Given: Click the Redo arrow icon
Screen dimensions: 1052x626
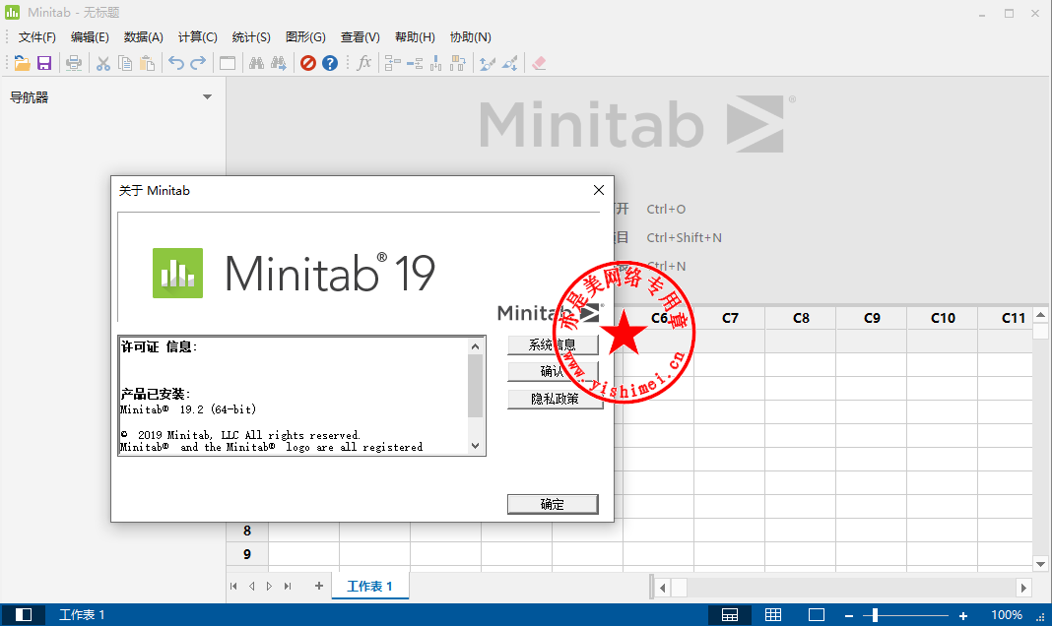Looking at the screenshot, I should pos(198,63).
